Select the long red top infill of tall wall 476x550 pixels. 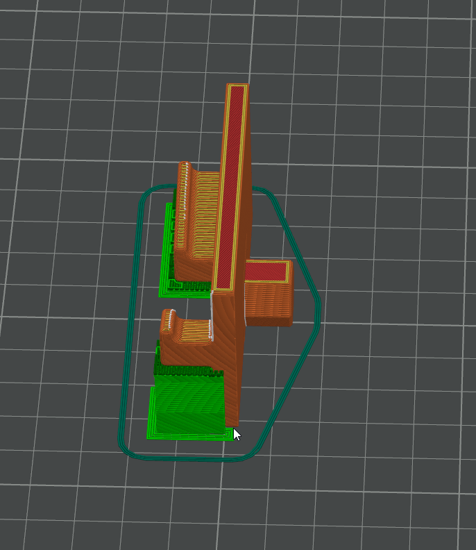231,186
